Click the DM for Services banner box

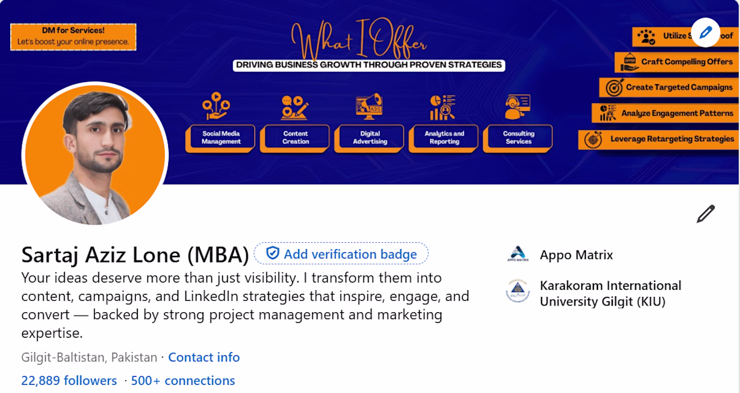click(x=73, y=36)
